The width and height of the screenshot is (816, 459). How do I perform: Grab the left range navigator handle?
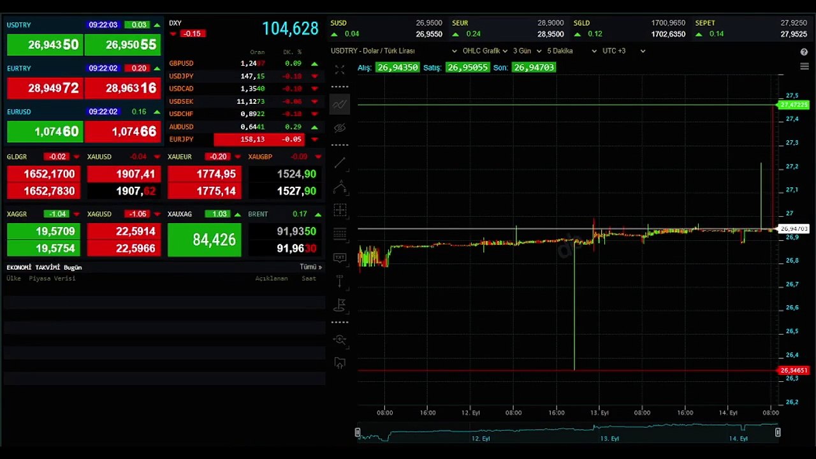[358, 432]
